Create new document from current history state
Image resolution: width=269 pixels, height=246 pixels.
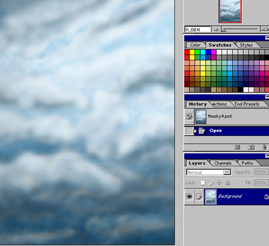pyautogui.click(x=237, y=147)
